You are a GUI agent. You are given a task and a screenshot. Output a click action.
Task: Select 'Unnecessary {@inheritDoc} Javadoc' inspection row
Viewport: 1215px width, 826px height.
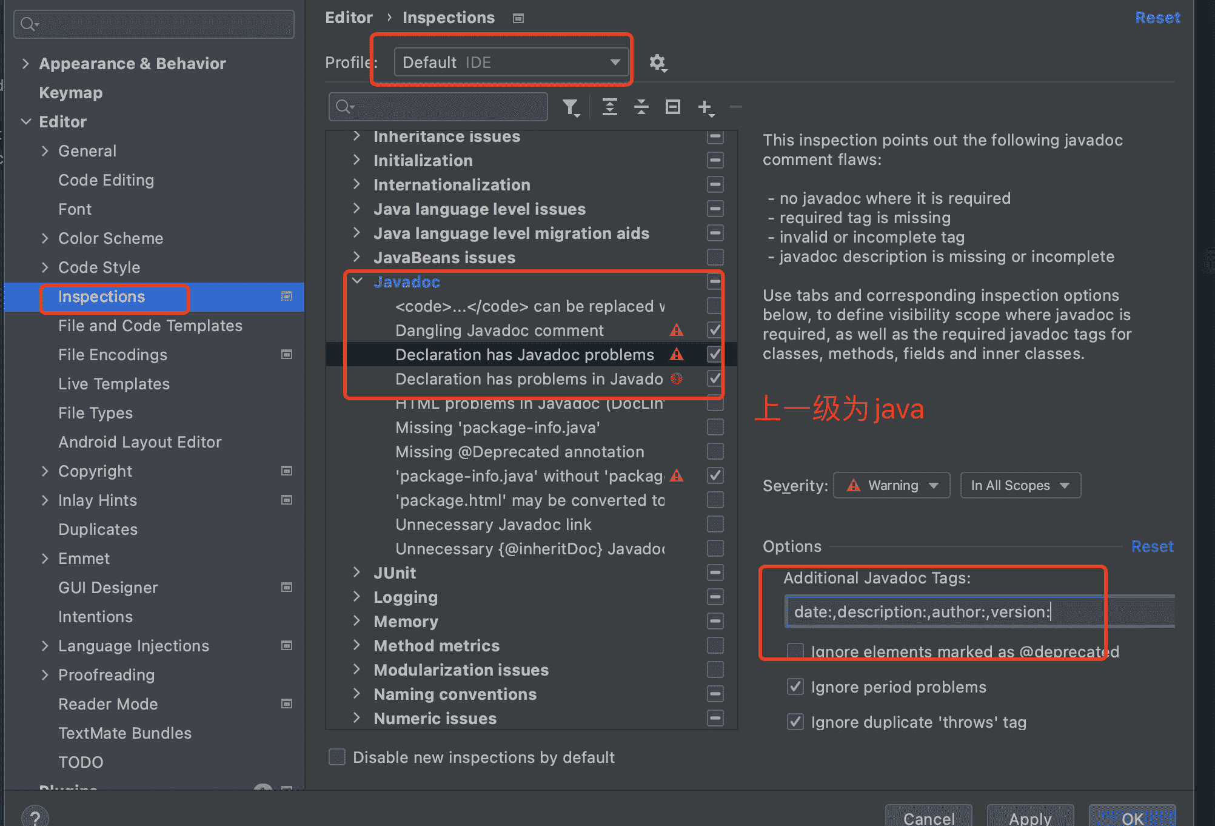[x=531, y=548]
